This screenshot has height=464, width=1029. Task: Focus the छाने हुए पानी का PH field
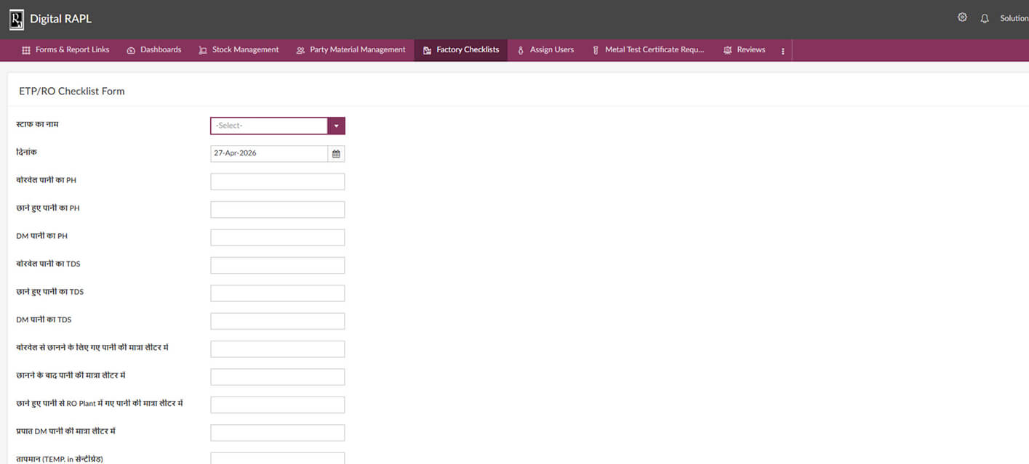[x=278, y=210]
